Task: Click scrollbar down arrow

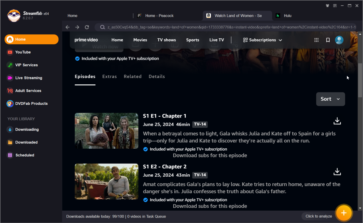Action: pos(360,208)
